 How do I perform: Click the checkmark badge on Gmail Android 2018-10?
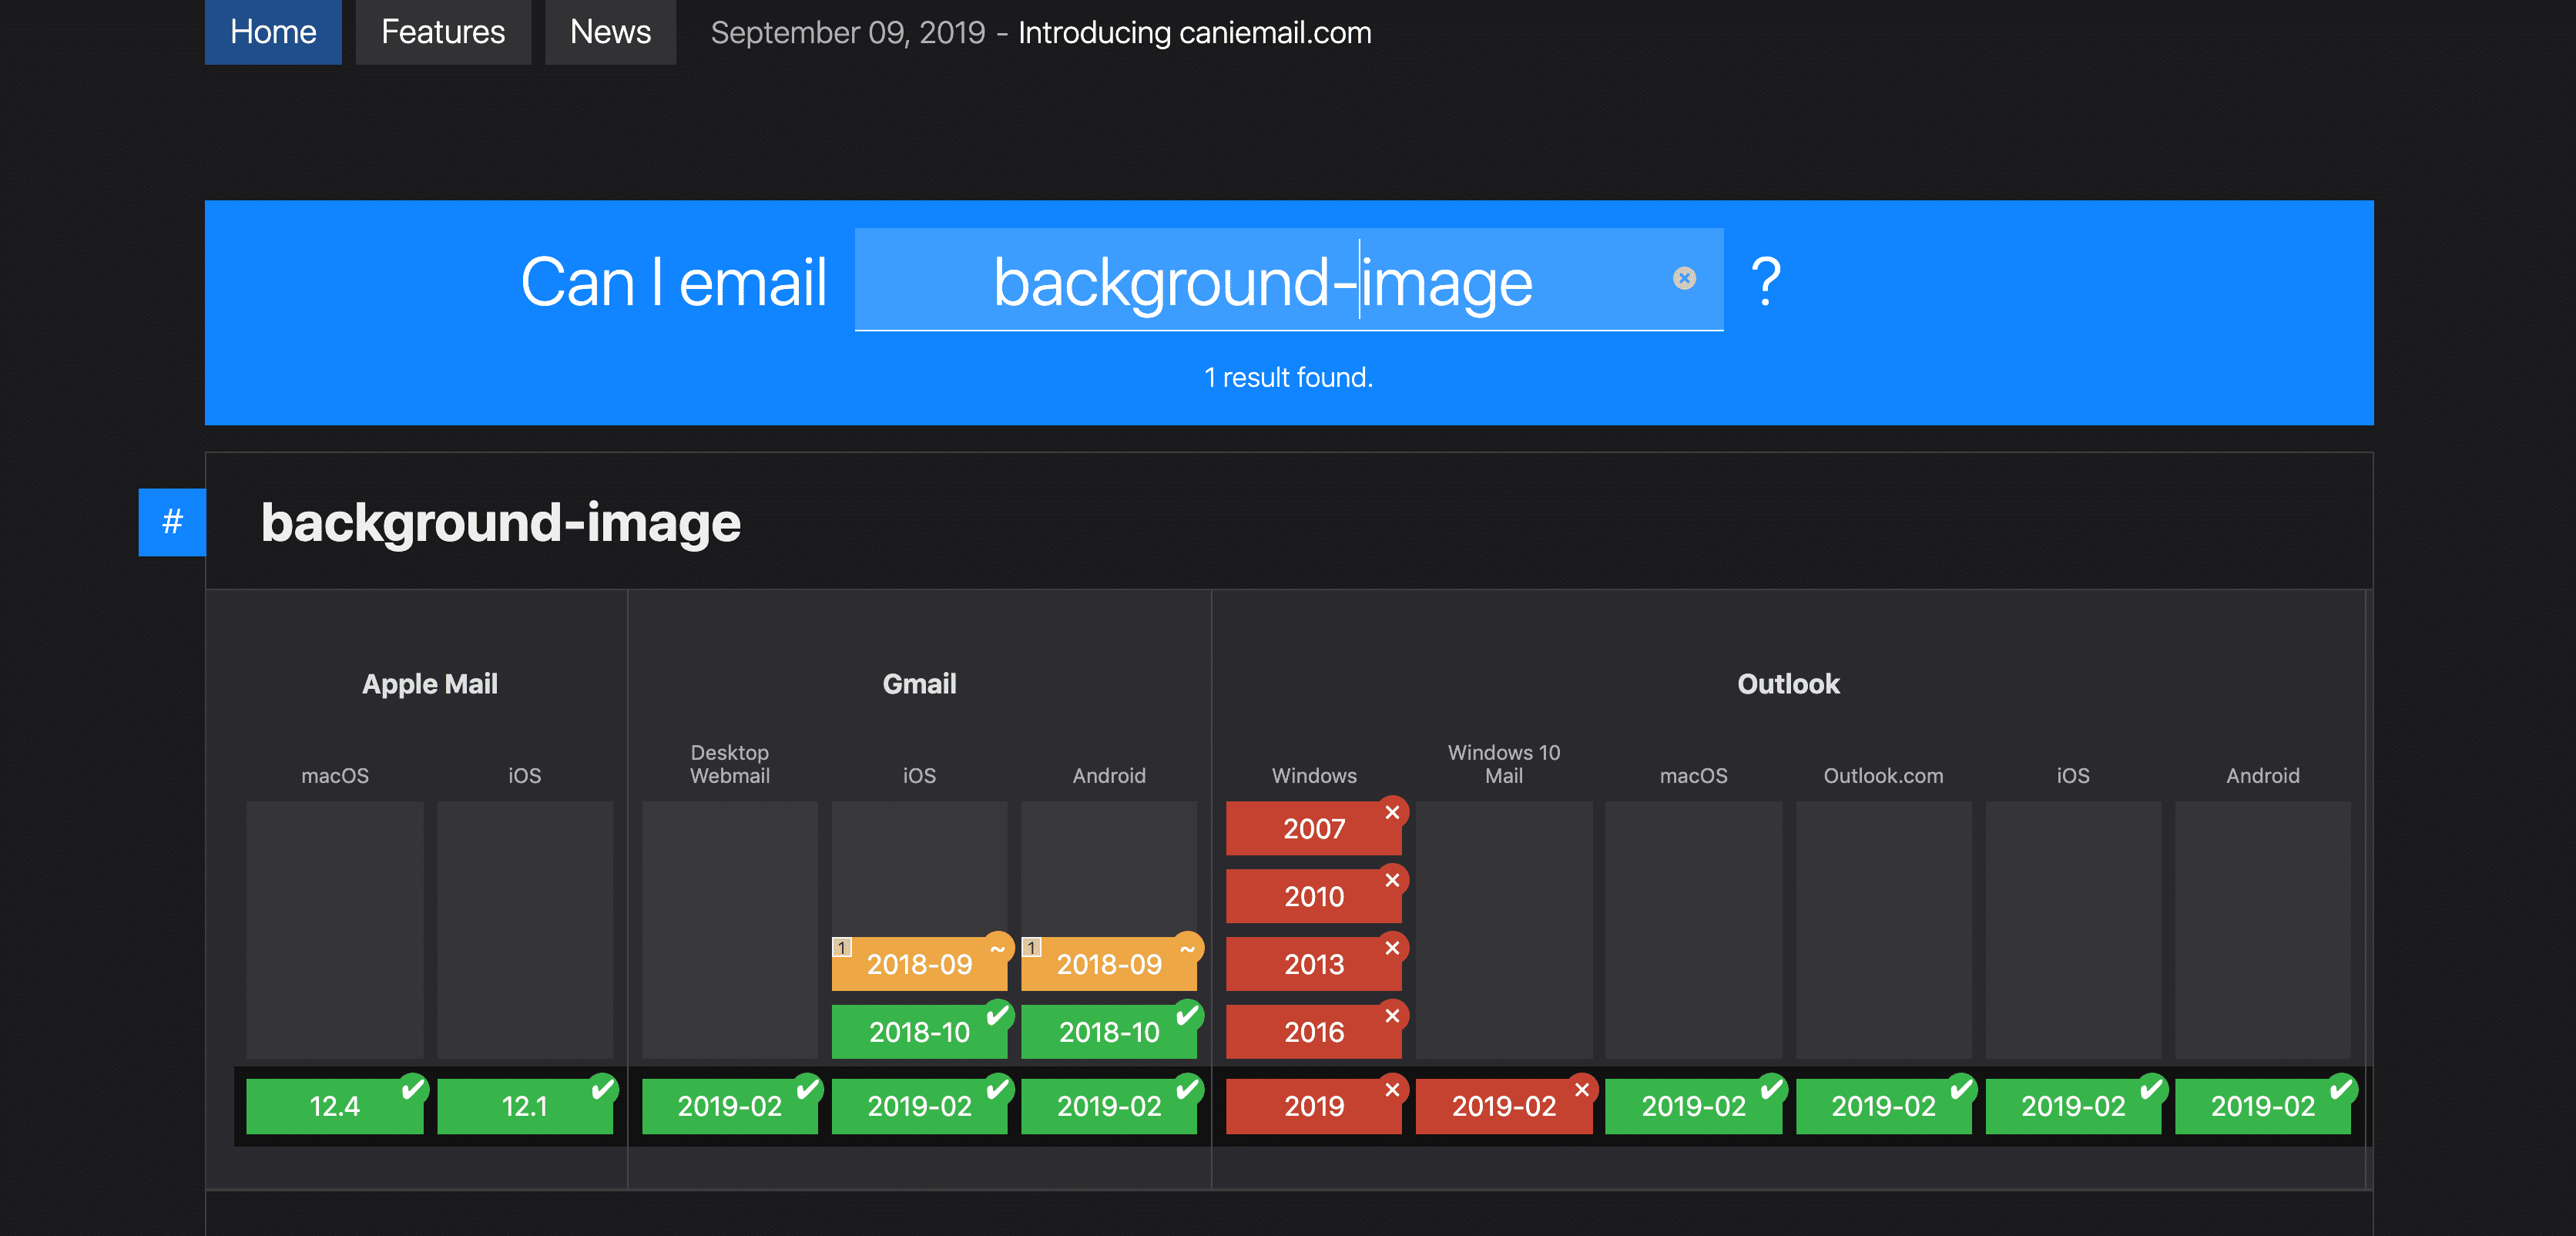(x=1187, y=1016)
